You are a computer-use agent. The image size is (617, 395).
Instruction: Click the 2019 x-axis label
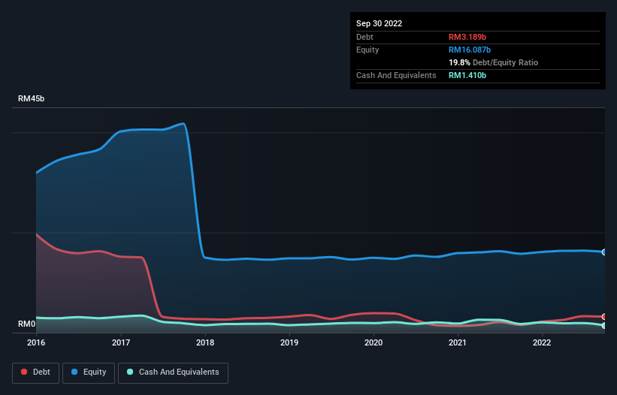(x=289, y=342)
